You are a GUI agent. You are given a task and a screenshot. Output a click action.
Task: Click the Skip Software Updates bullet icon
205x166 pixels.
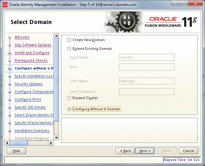pyautogui.click(x=10, y=45)
